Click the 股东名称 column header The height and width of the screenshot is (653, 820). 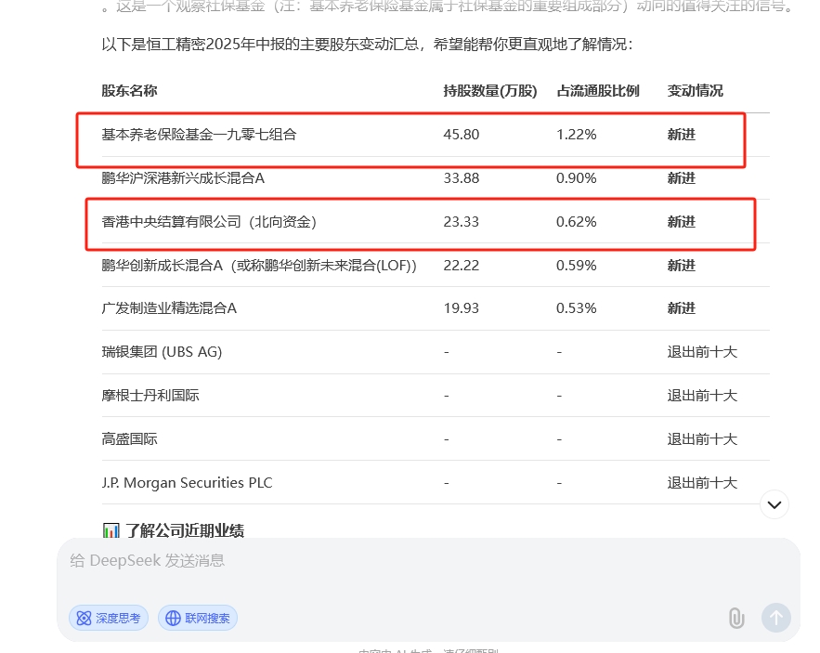pos(129,90)
